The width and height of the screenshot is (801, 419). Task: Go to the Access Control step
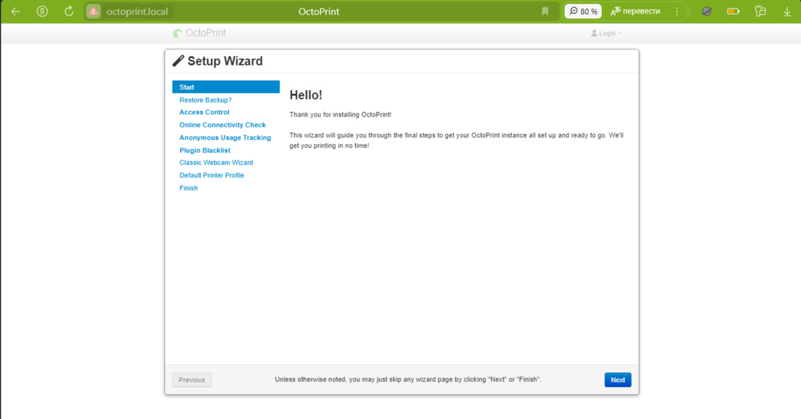point(204,112)
